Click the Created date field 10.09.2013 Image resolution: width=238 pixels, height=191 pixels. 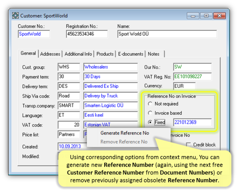tap(72, 146)
